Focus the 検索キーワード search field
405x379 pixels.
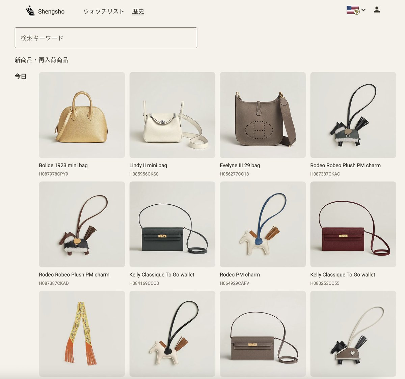point(106,38)
